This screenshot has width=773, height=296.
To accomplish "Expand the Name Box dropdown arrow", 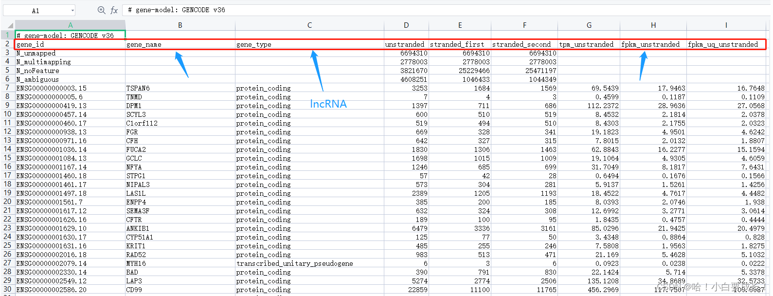I will click(x=72, y=10).
